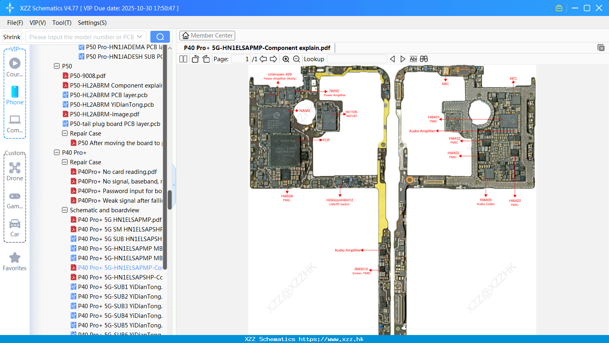Zoom out of the PDF
Screen dimensions: 609x343
[x=296, y=59]
